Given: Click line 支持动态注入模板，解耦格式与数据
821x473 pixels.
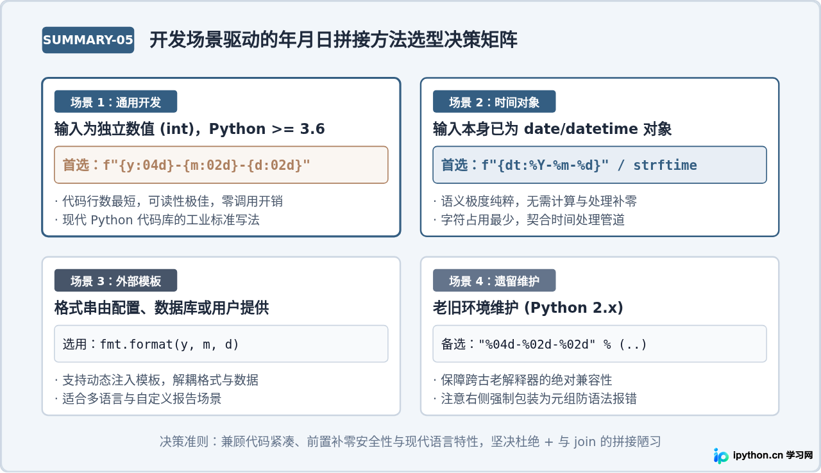Looking at the screenshot, I should 157,380.
